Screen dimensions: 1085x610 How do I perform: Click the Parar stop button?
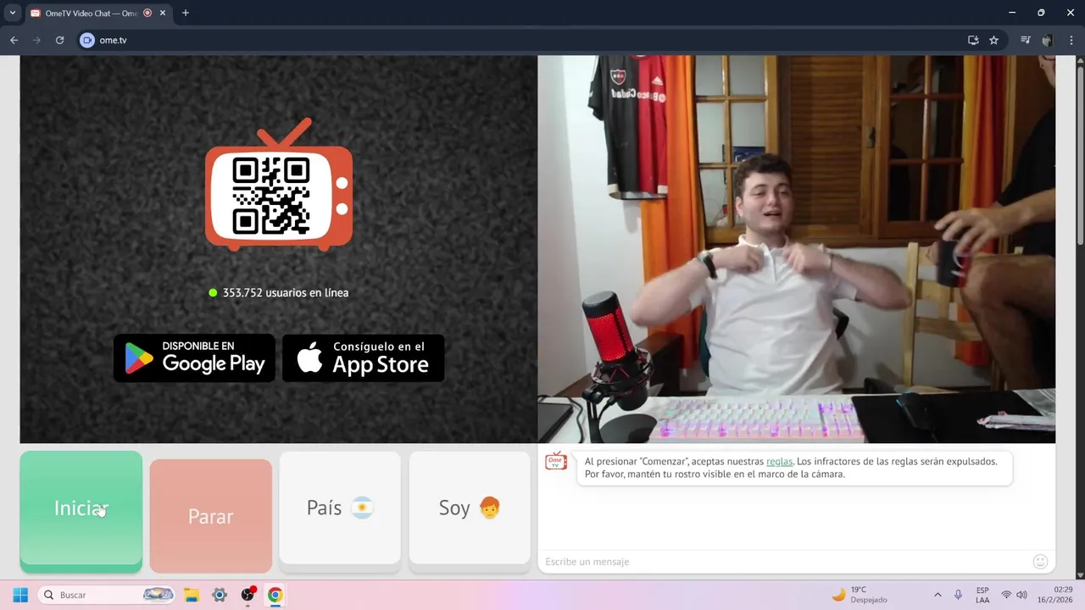point(211,516)
